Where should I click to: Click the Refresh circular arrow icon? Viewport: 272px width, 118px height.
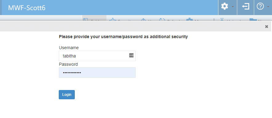point(162,20)
